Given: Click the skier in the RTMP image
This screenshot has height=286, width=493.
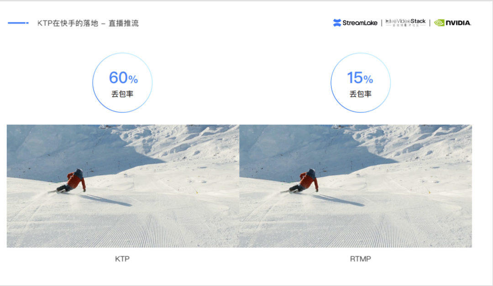Looking at the screenshot, I should (304, 181).
